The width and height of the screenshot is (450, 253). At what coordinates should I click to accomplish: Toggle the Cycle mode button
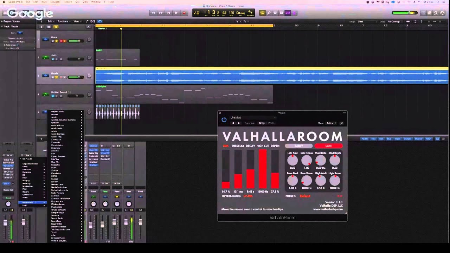(x=262, y=13)
